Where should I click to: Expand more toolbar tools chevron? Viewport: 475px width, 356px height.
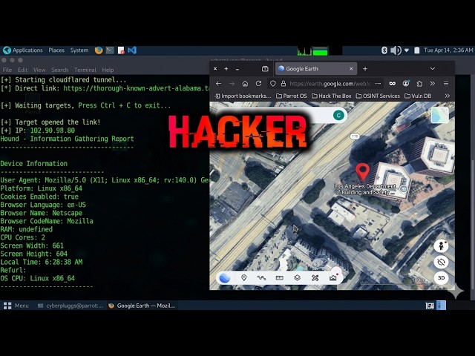pos(432,84)
